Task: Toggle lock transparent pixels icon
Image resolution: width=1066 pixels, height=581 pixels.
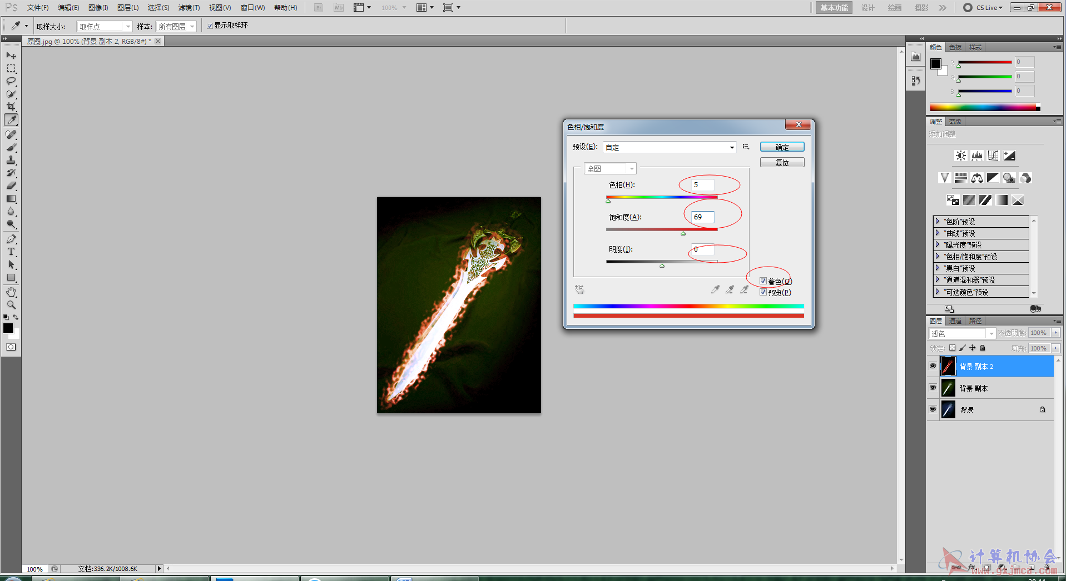Action: click(952, 348)
